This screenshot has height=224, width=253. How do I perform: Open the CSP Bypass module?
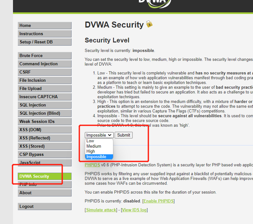pos(45,154)
